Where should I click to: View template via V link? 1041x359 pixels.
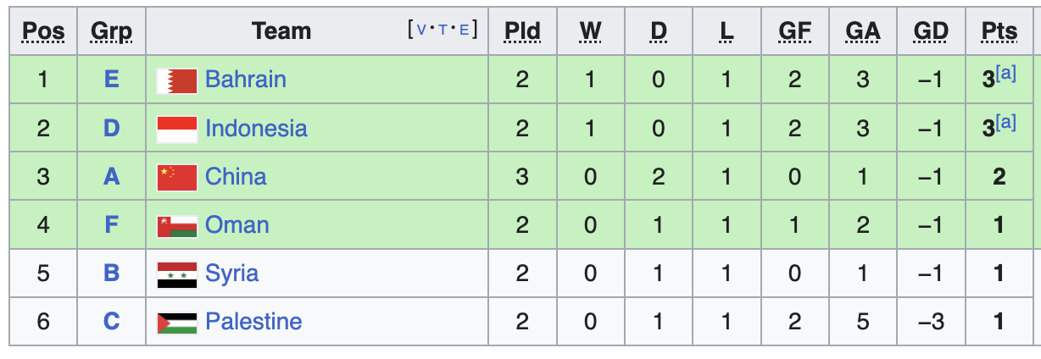point(422,30)
